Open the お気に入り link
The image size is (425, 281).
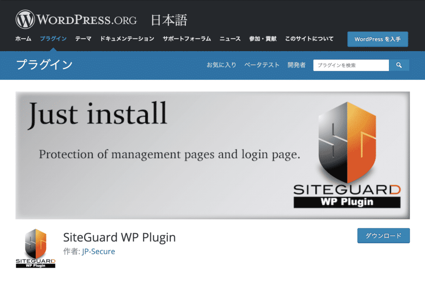222,65
